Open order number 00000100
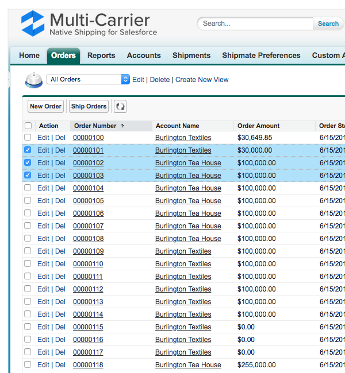Viewport: 345px width, 373px height. point(88,138)
